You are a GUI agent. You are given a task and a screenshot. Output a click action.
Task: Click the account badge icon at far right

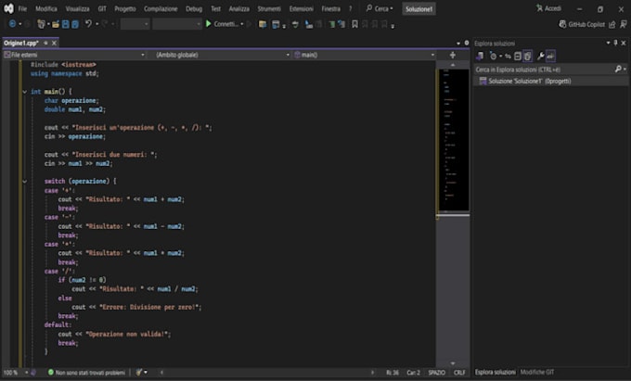pos(623,24)
